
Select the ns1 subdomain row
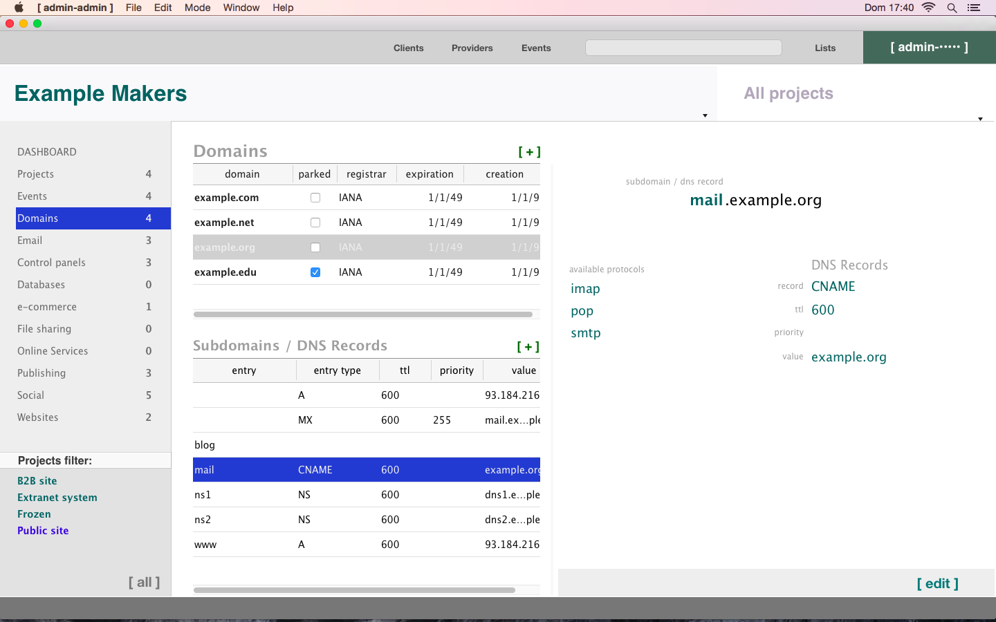(x=367, y=495)
